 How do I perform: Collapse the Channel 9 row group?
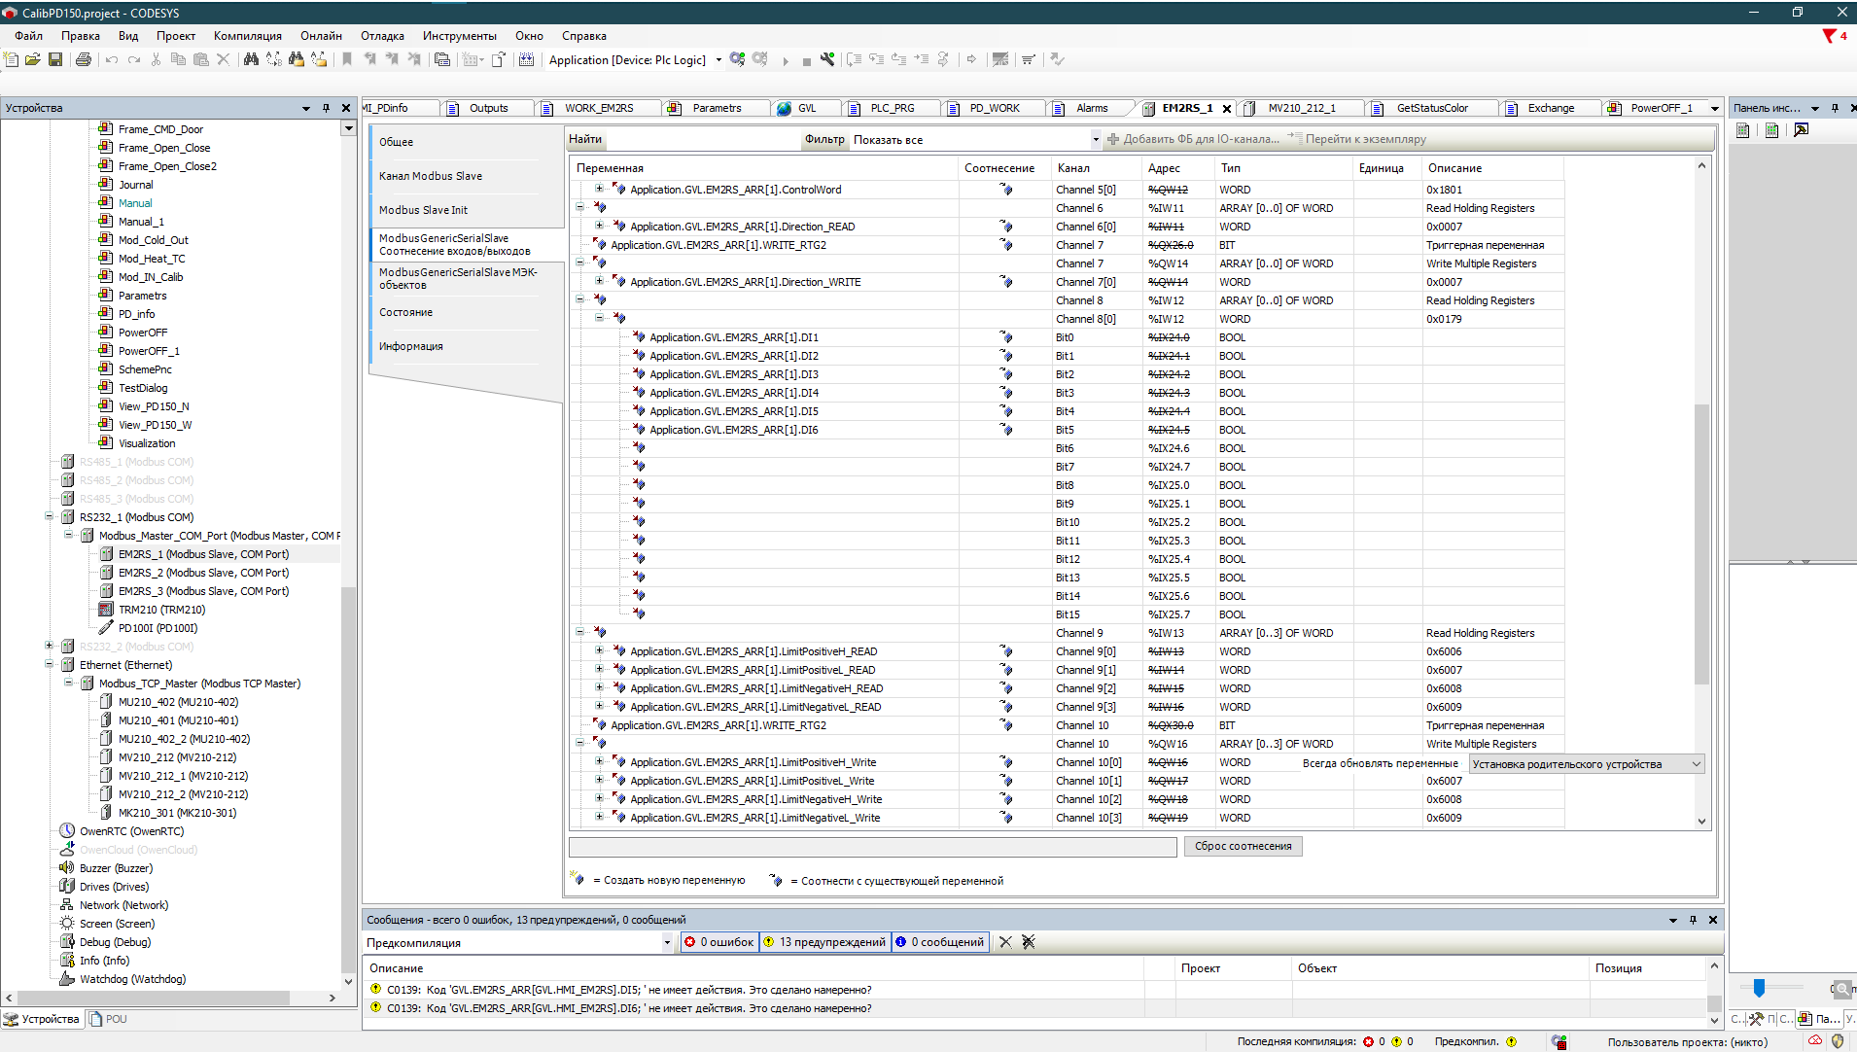[579, 633]
